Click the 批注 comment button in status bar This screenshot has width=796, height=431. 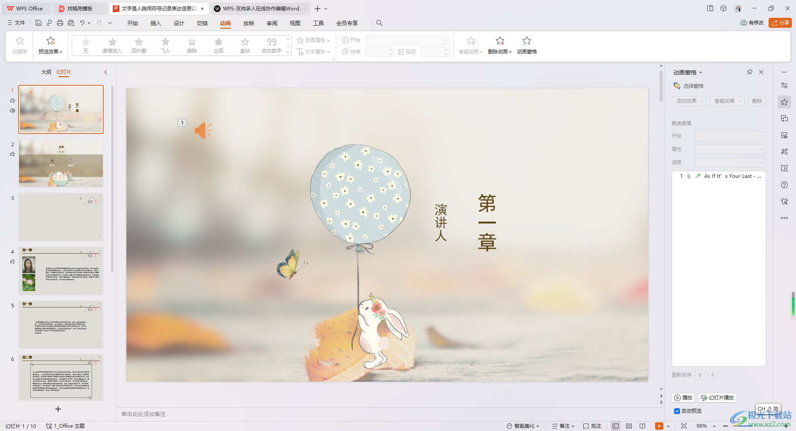point(592,426)
